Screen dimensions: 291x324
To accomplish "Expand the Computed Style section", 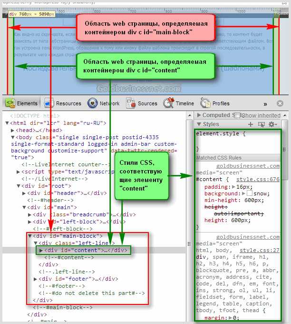I will (199, 115).
